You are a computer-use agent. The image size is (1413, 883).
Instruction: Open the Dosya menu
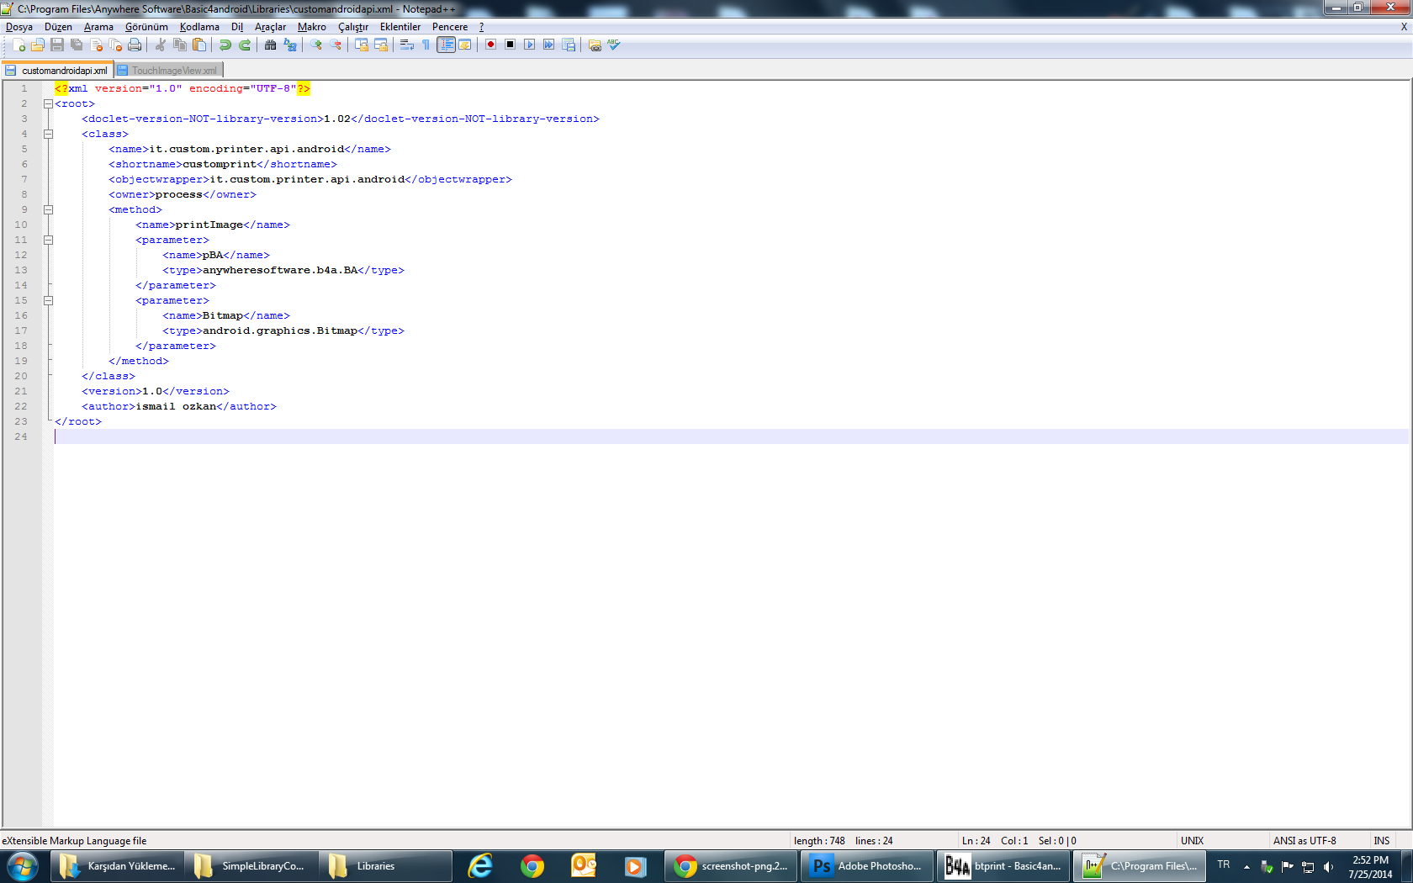[19, 27]
